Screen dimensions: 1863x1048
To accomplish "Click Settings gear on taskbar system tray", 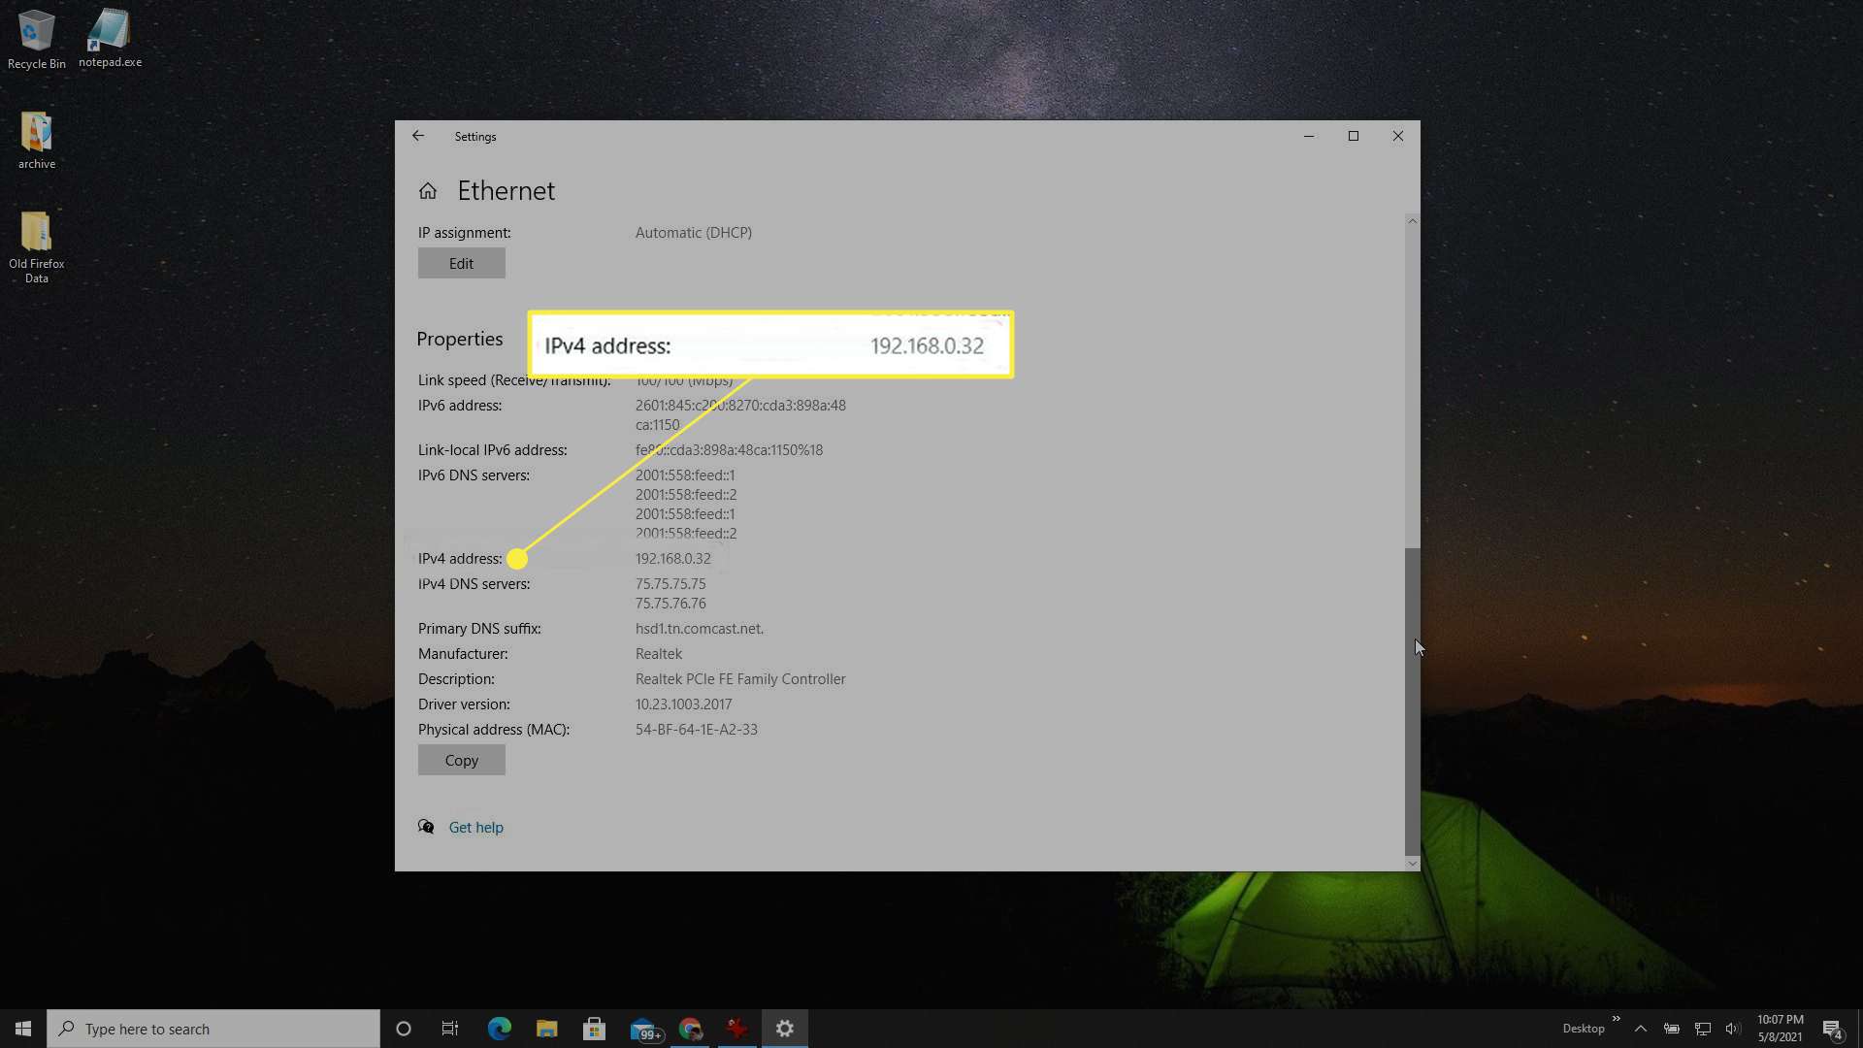I will coord(784,1029).
